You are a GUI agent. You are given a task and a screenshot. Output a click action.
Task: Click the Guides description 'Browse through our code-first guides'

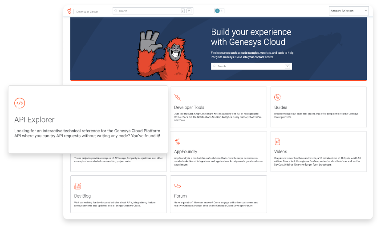(316, 115)
